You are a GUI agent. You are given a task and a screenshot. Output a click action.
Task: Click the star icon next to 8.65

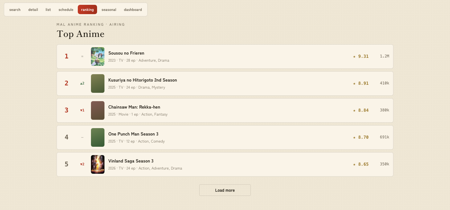click(354, 164)
